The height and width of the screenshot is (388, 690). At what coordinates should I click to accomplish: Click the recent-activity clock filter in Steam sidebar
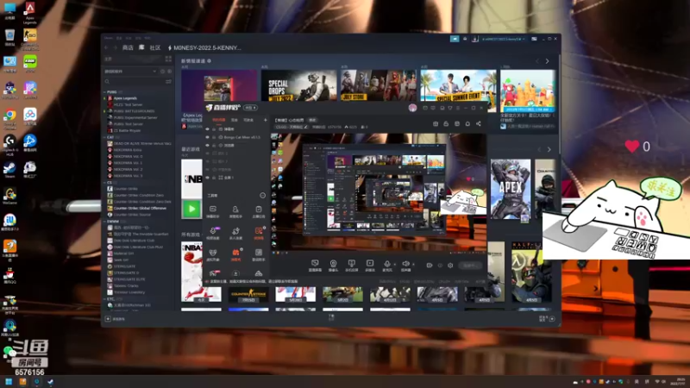pos(162,72)
